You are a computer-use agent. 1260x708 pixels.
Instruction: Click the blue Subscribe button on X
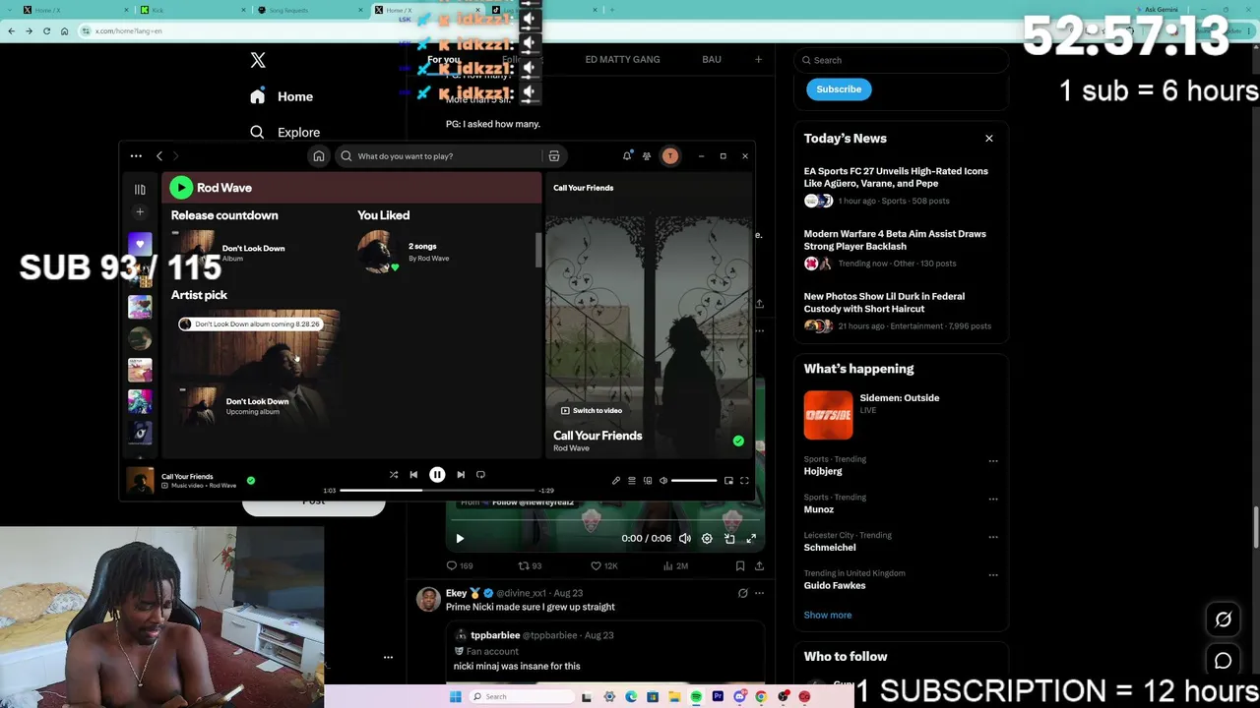pos(839,89)
